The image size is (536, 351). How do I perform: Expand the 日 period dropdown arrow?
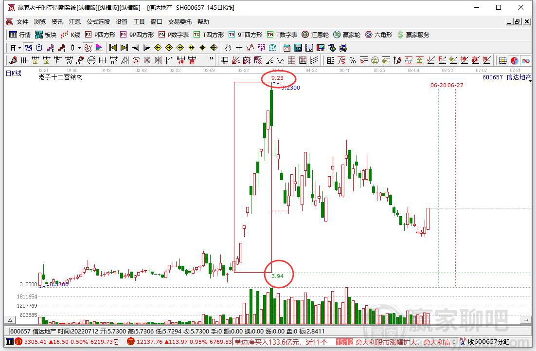[x=19, y=48]
